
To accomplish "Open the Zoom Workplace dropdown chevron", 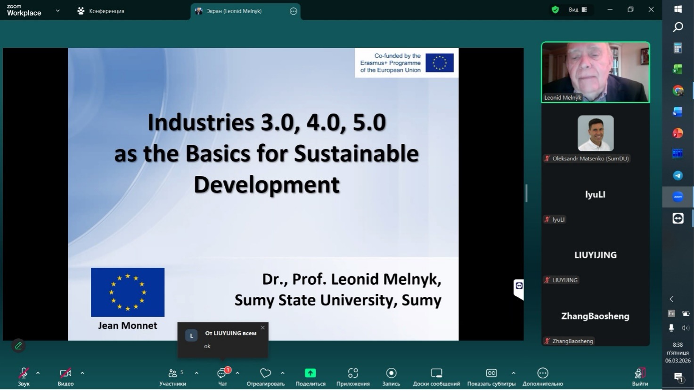I will point(58,10).
